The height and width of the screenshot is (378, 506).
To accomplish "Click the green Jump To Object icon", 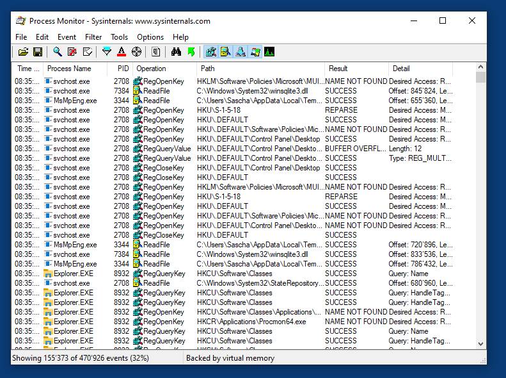I will coord(191,52).
